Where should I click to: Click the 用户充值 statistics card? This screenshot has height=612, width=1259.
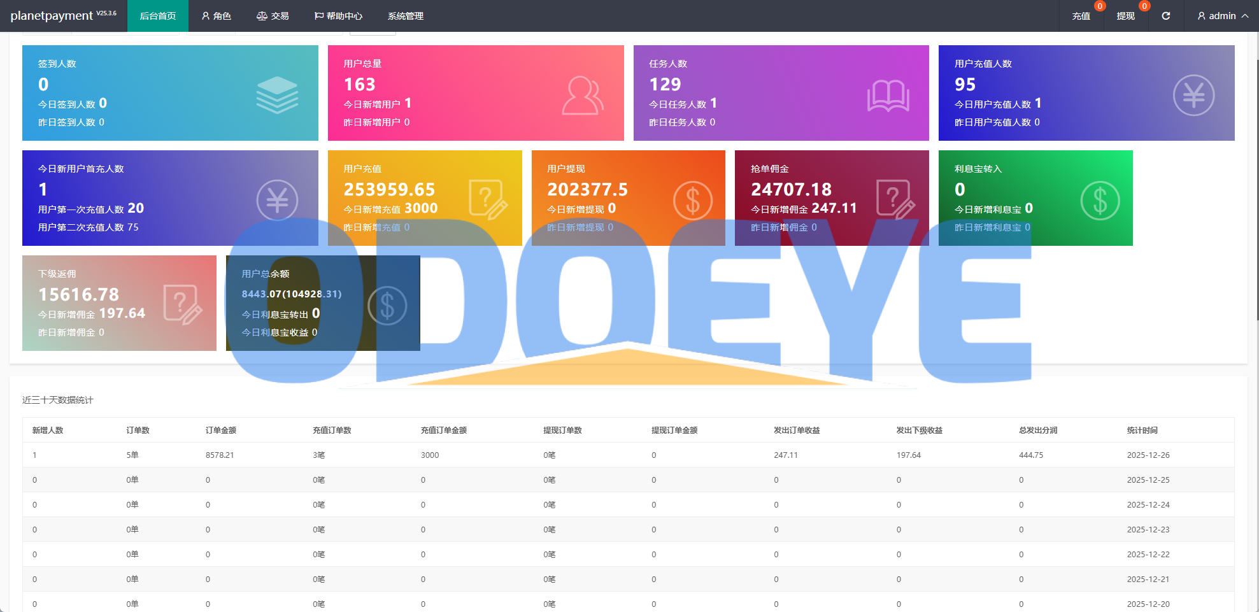[424, 198]
